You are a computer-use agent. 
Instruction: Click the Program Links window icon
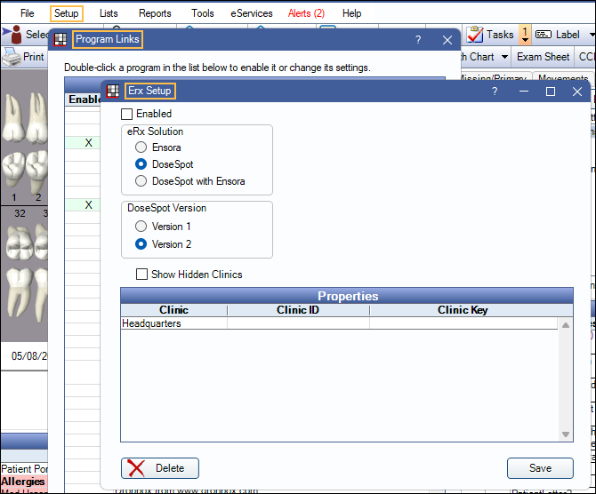(x=60, y=40)
